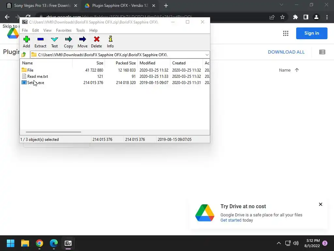Sort by Packed Size column
This screenshot has width=334, height=251.
(x=121, y=63)
